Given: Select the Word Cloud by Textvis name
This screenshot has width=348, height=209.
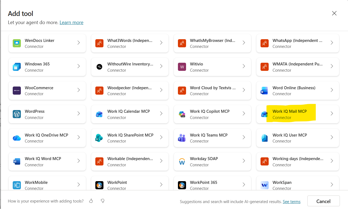Looking at the screenshot, I should pyautogui.click(x=213, y=88).
